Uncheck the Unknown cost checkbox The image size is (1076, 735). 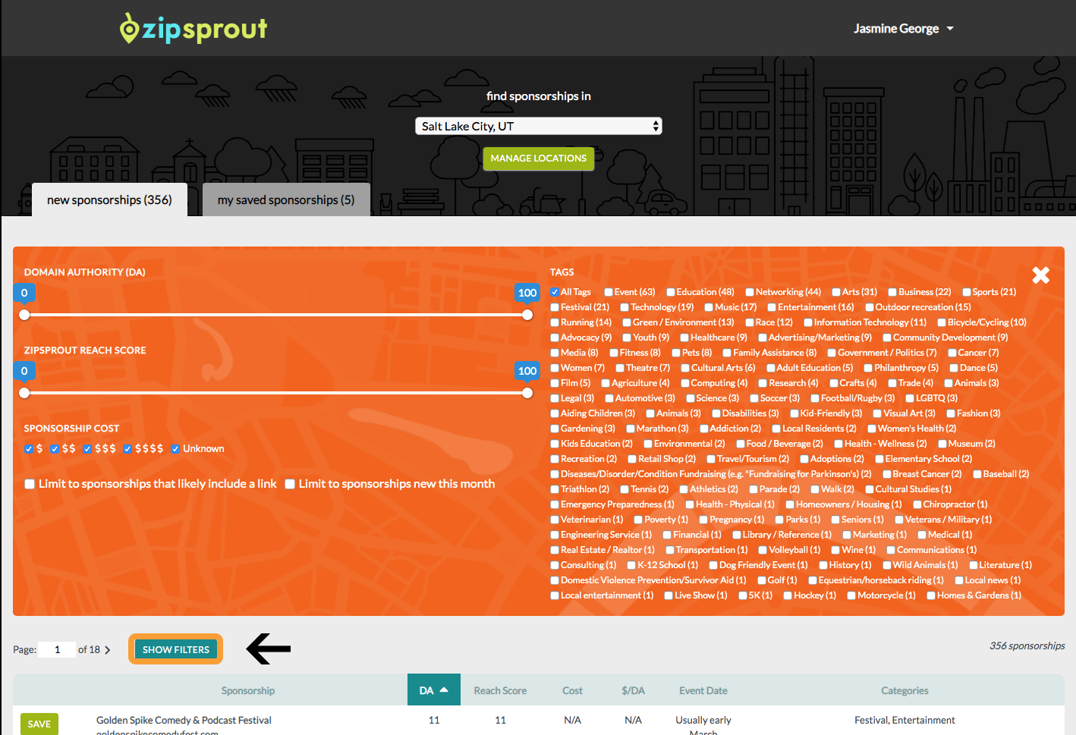(x=175, y=449)
